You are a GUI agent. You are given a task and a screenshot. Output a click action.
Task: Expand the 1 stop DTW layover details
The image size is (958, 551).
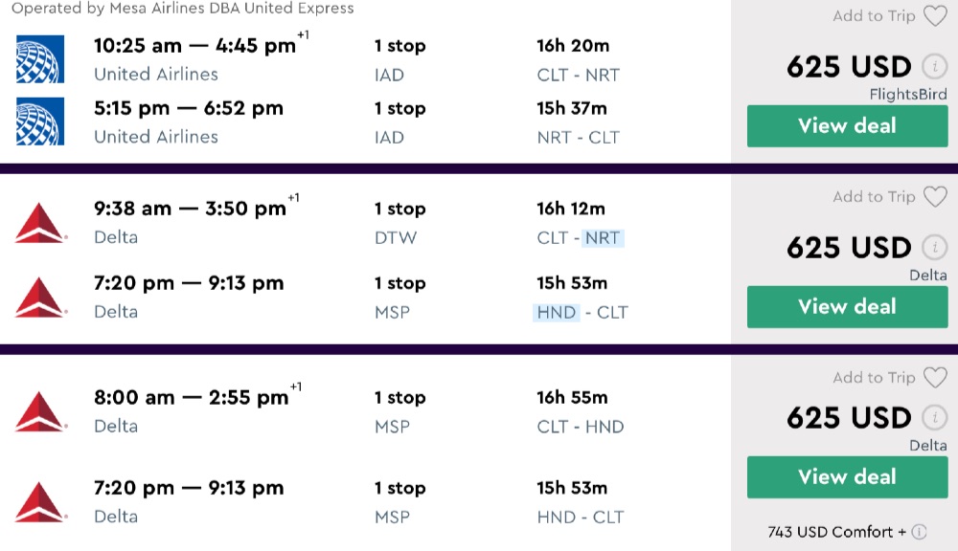point(399,222)
